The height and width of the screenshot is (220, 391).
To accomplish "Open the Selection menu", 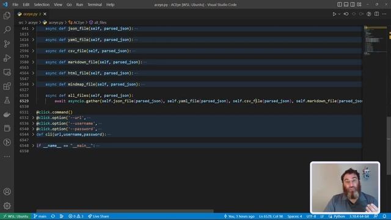I will click(x=42, y=4).
